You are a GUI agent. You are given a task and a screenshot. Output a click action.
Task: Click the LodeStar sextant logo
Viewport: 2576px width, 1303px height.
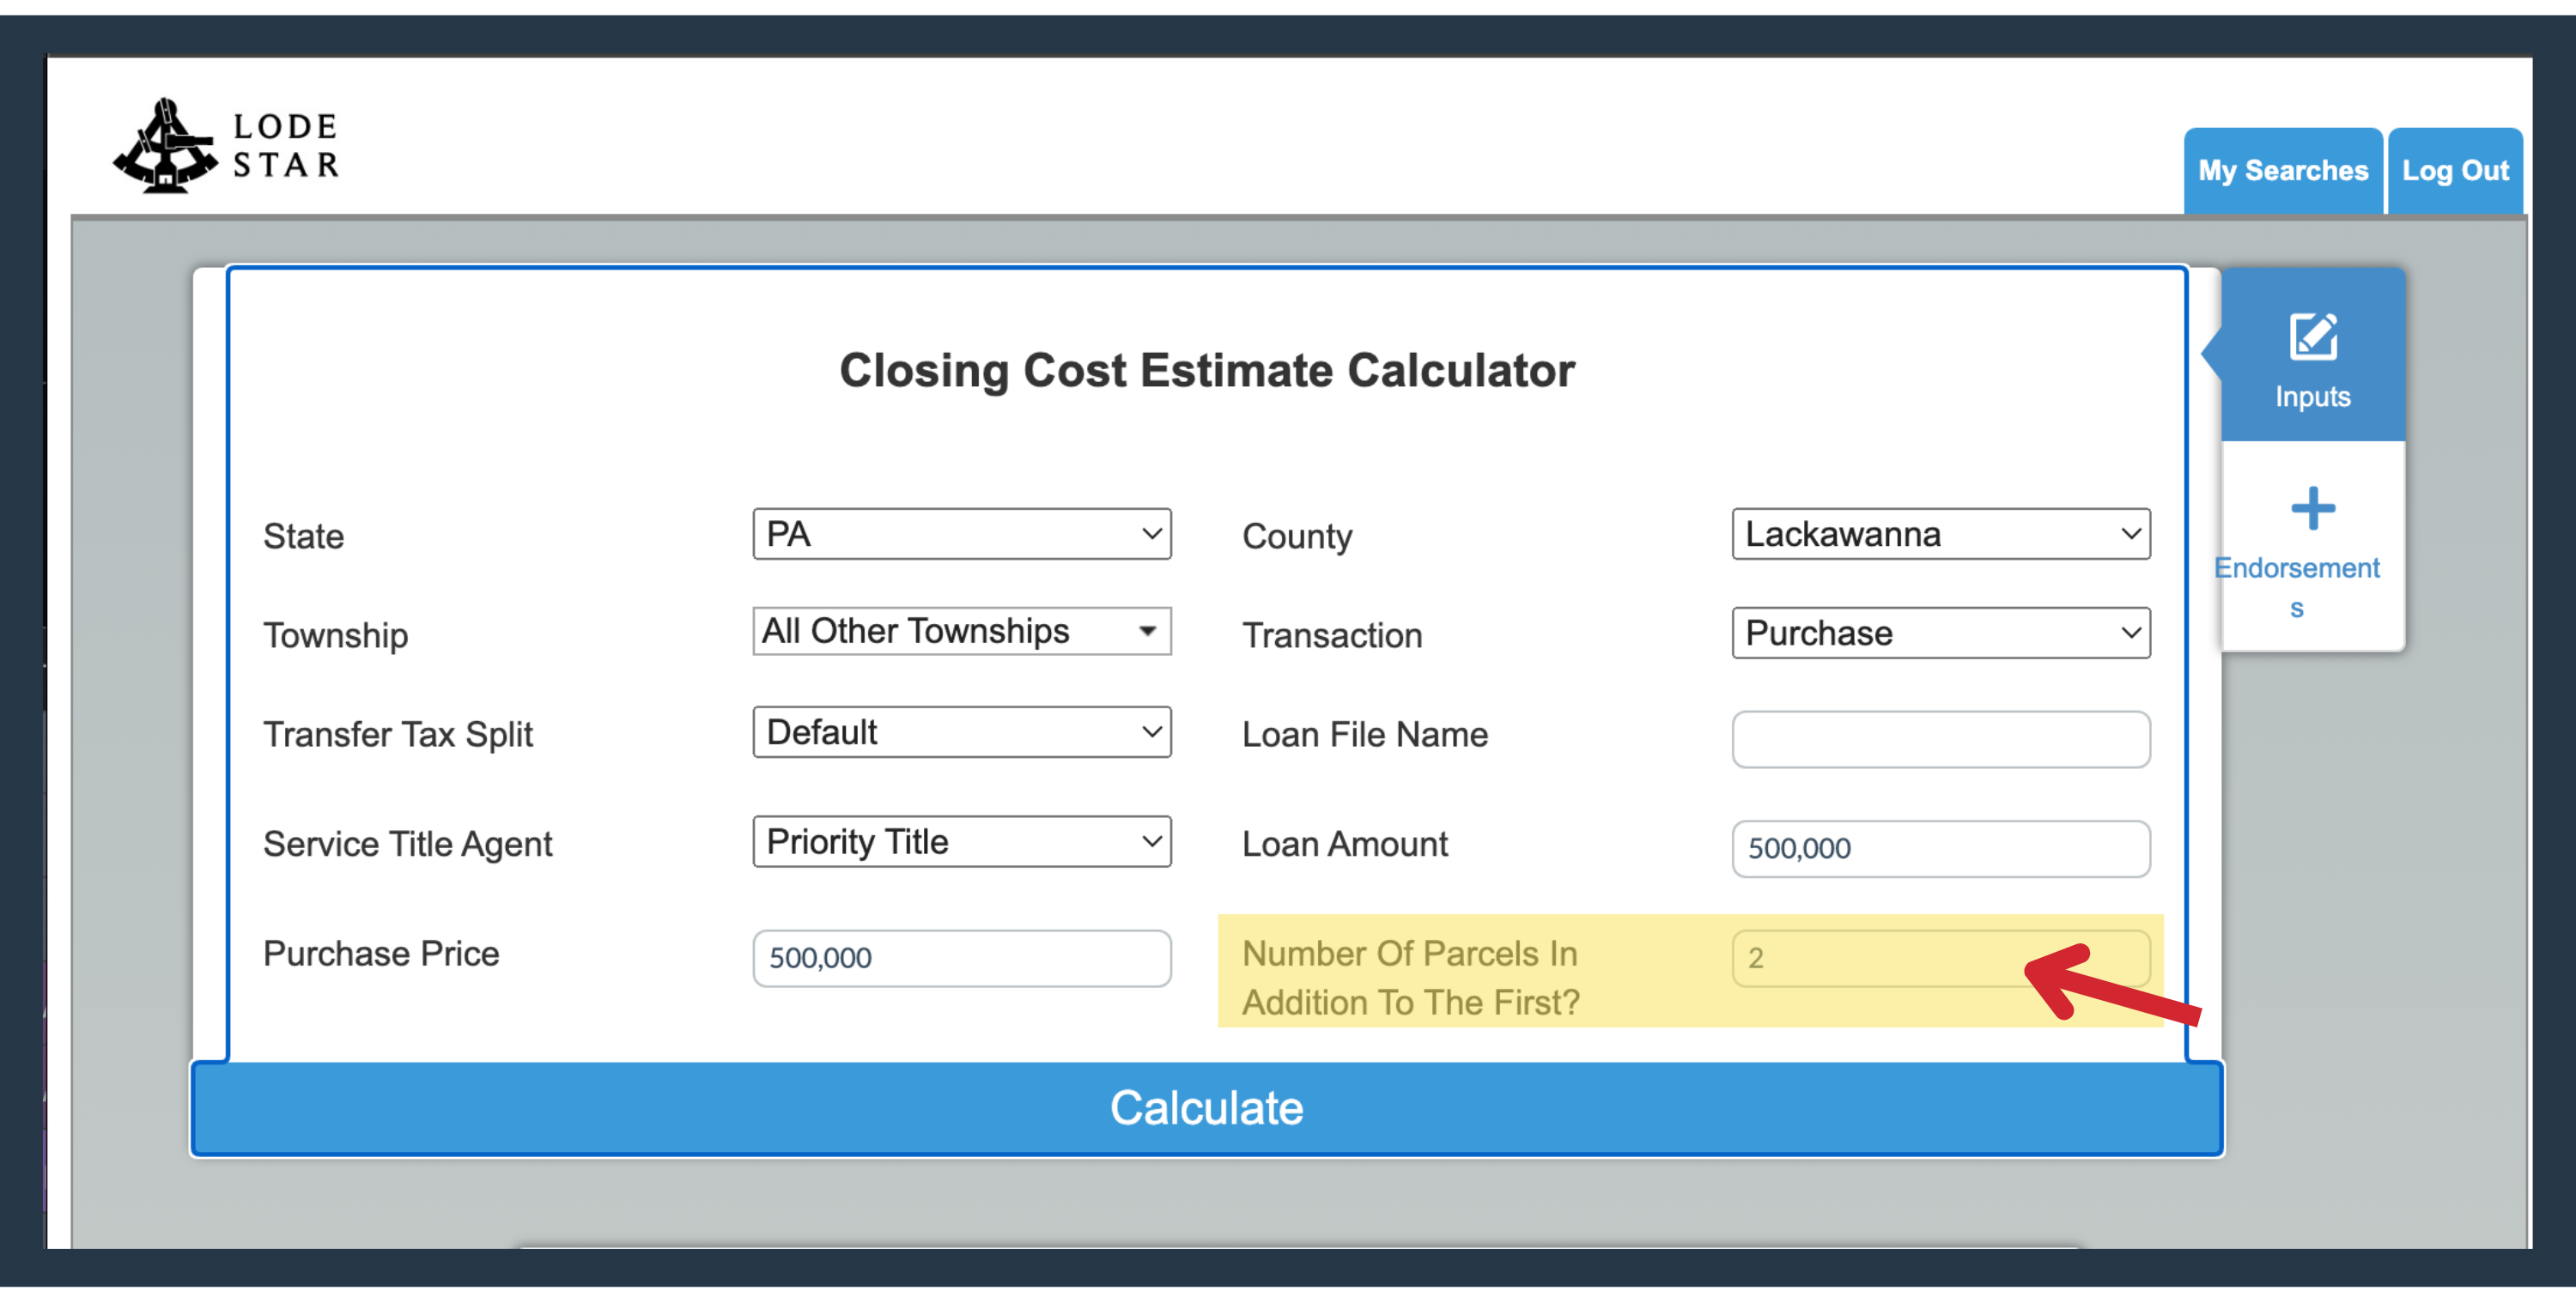click(x=165, y=146)
